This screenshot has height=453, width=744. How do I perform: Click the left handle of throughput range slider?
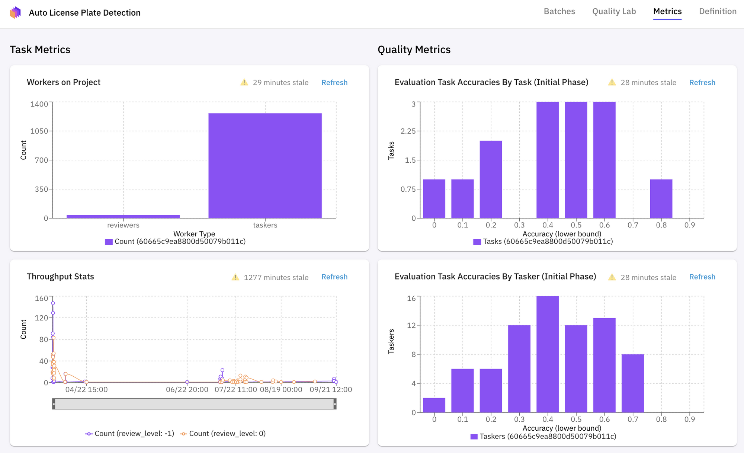click(54, 404)
